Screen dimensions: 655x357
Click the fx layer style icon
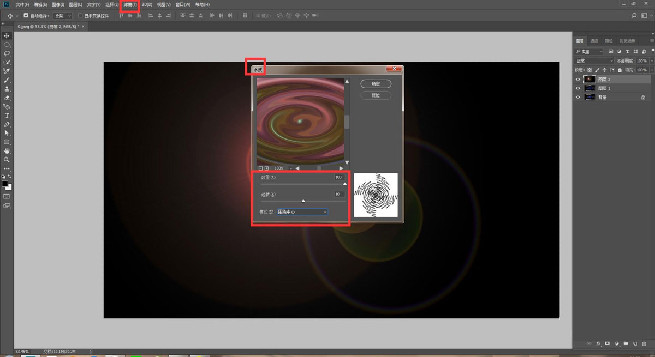tap(598, 344)
